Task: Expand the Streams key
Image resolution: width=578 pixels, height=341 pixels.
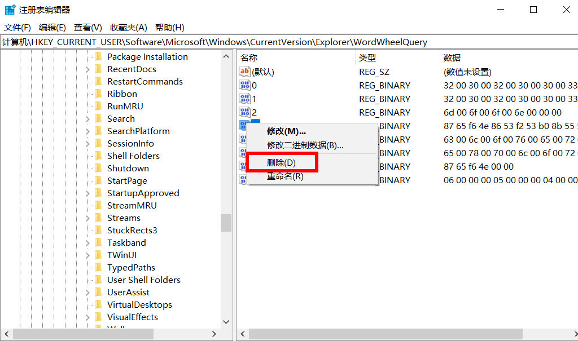Action: pos(87,218)
